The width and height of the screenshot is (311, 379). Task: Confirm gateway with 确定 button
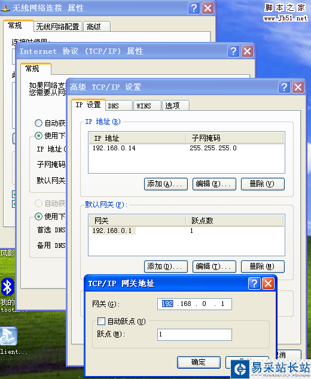point(199,362)
